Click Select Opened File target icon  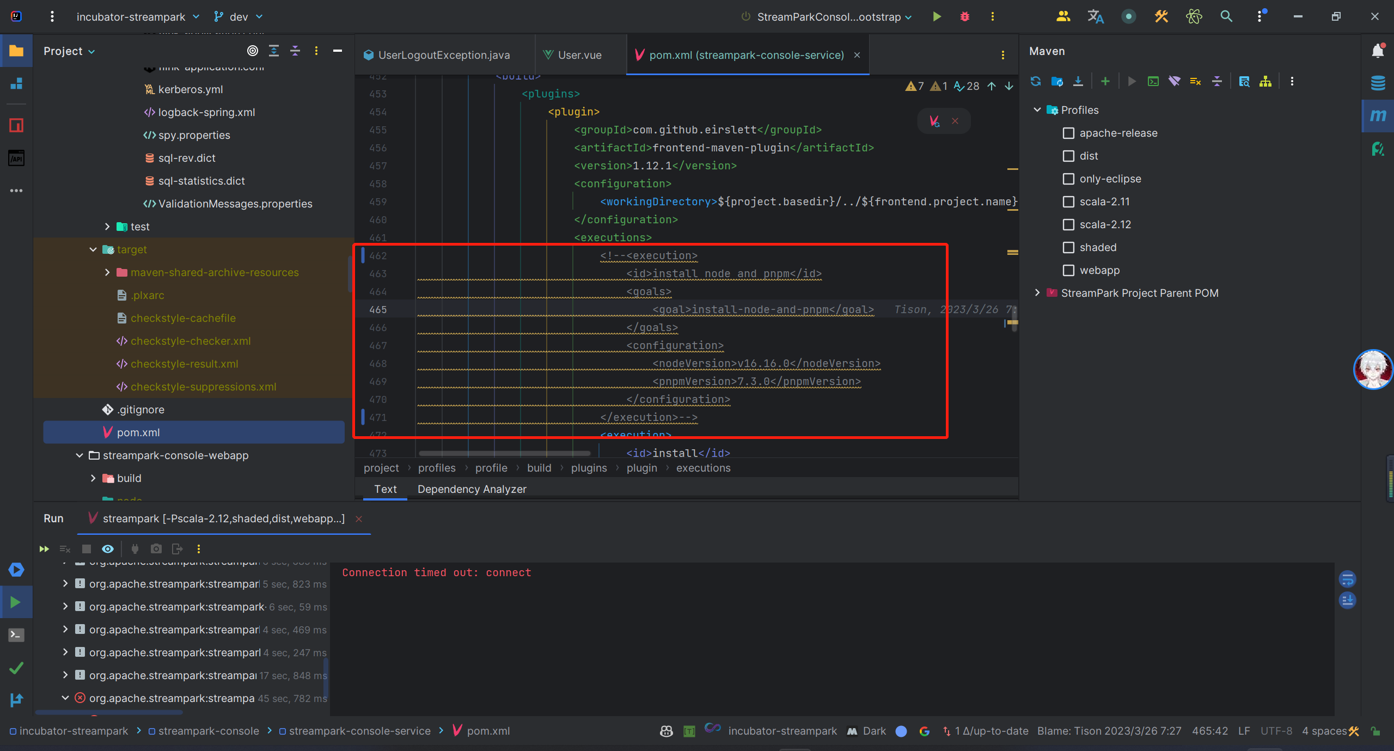[x=253, y=51]
